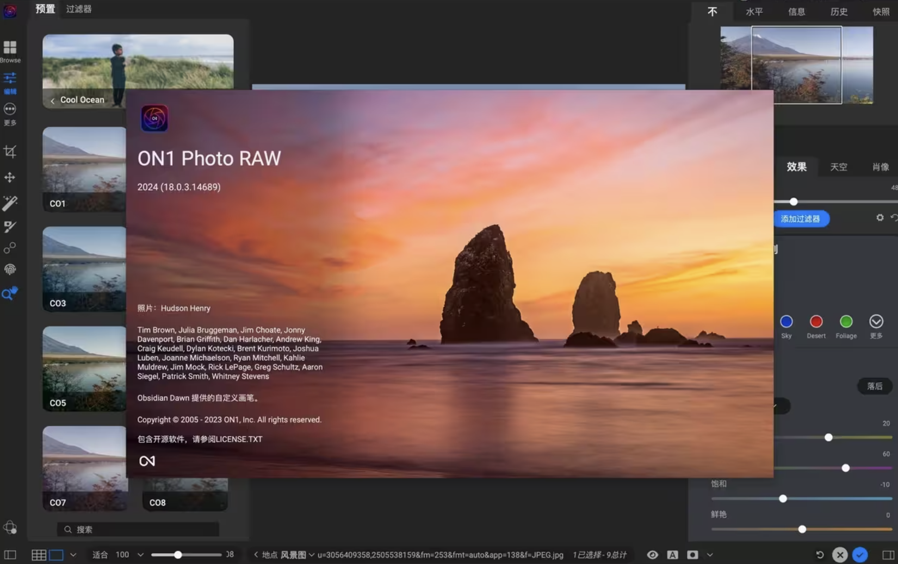Open the 历史 history tab

tap(839, 11)
